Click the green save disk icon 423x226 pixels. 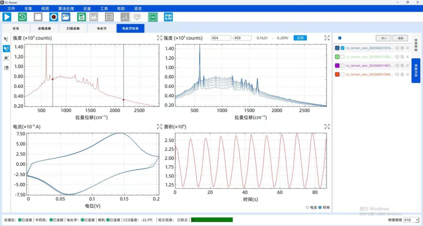[x=81, y=17]
